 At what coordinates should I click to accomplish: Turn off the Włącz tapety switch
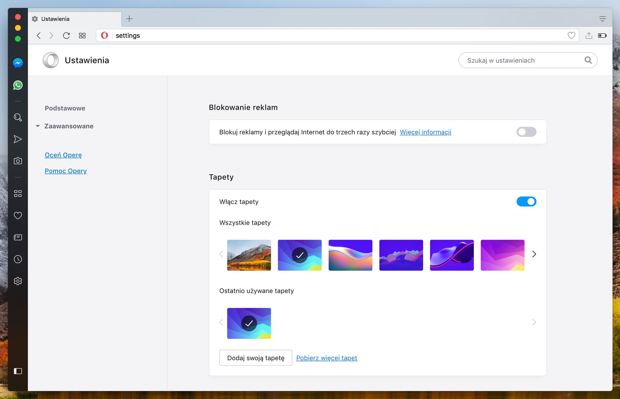coord(526,201)
